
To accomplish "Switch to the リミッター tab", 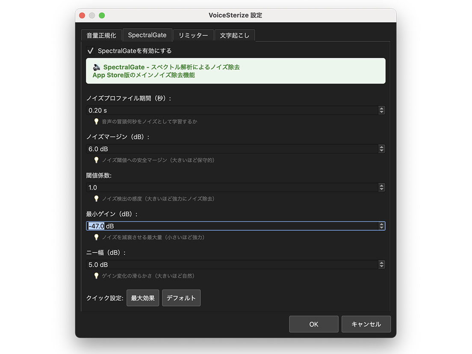I will click(193, 35).
